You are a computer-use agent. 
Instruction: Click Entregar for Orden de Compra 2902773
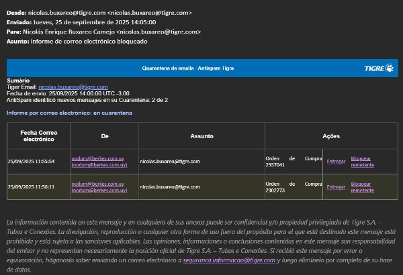pos(336,186)
